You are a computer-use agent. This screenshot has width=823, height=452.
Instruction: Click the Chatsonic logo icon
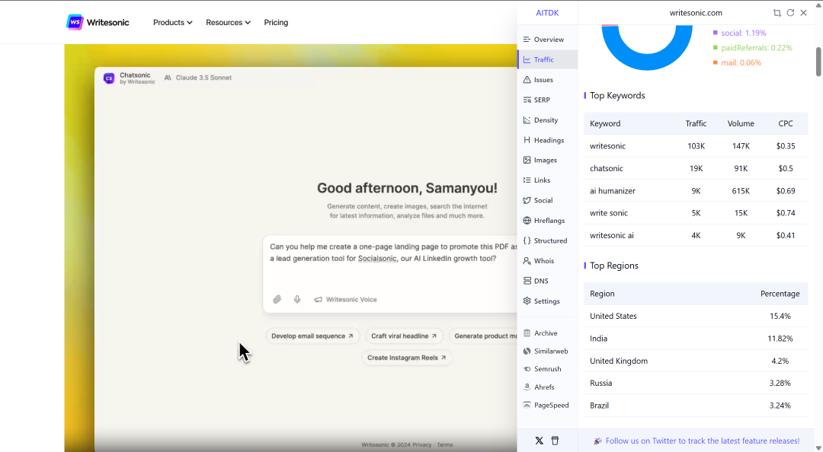click(x=109, y=78)
